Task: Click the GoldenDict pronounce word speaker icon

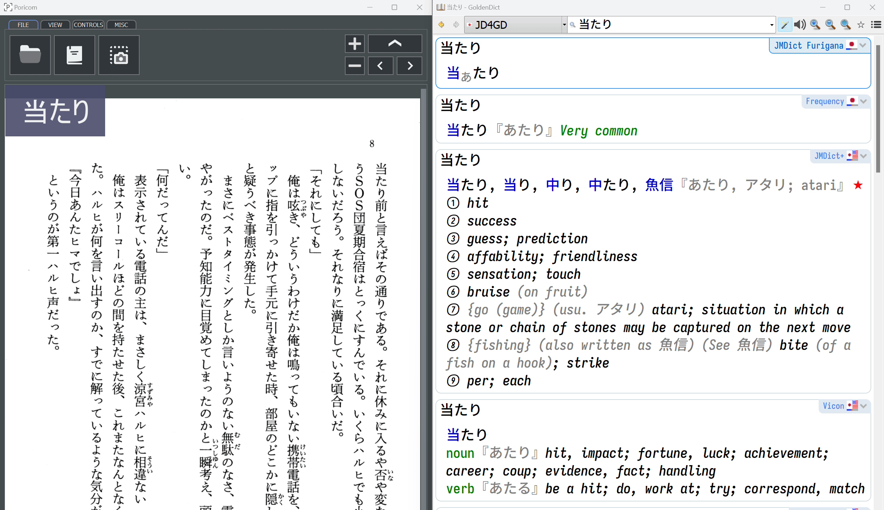Action: pos(800,25)
